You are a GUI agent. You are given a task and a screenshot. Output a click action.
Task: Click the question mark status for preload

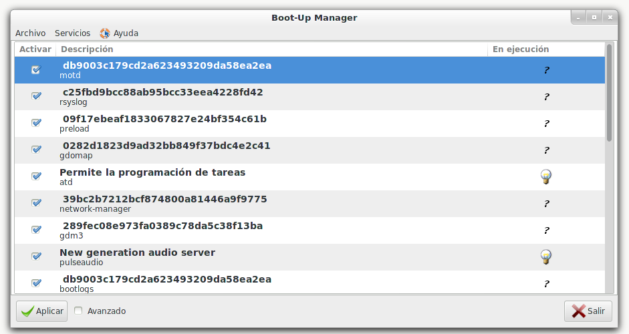[x=546, y=124]
